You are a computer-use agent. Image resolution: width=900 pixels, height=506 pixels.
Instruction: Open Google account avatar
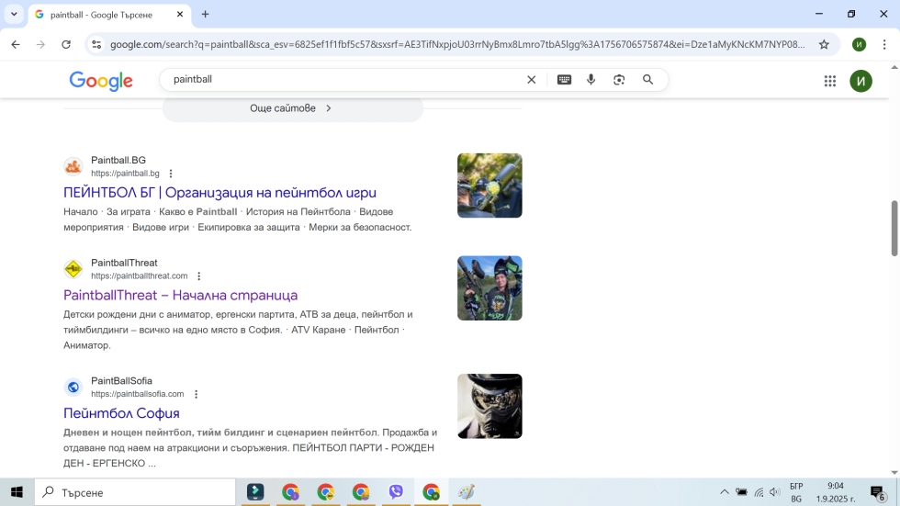click(x=861, y=81)
